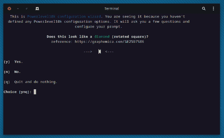Click the '(n) No.' option line

pyautogui.click(x=12, y=72)
